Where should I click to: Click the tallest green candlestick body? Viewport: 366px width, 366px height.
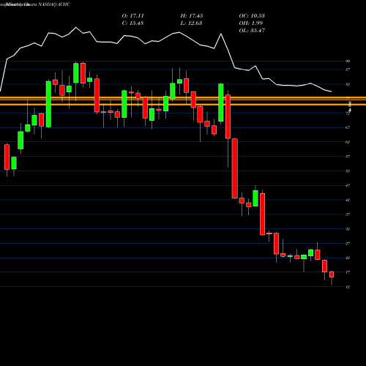click(x=48, y=104)
